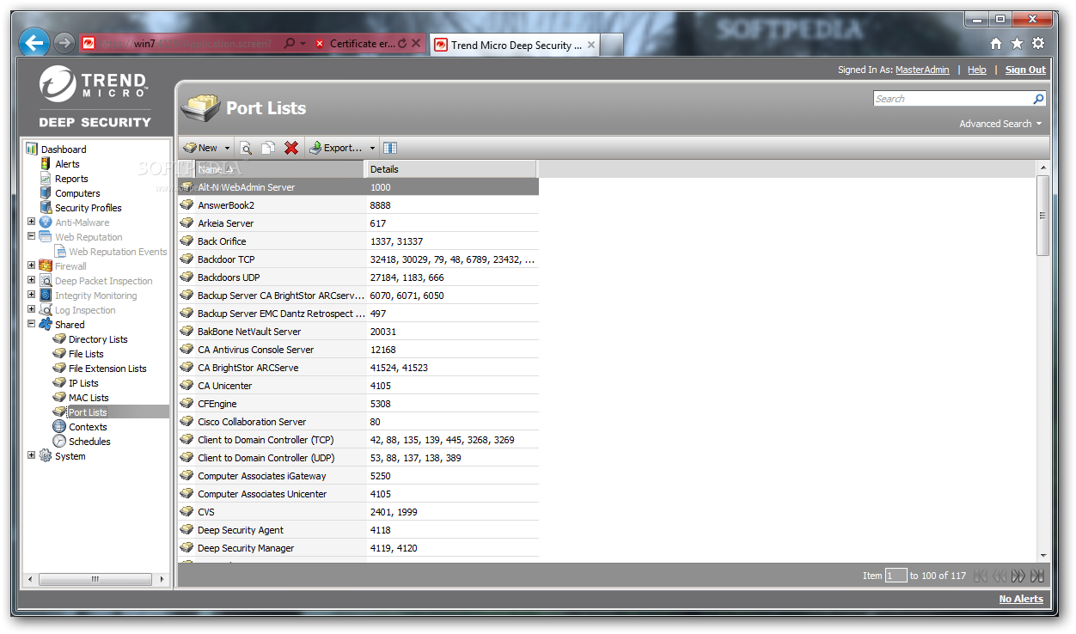Select the Trend Micro Deep Security tab

click(517, 46)
